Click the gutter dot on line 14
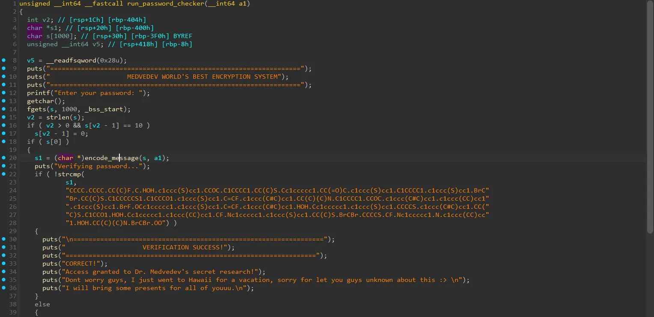This screenshot has width=654, height=317. (x=4, y=109)
